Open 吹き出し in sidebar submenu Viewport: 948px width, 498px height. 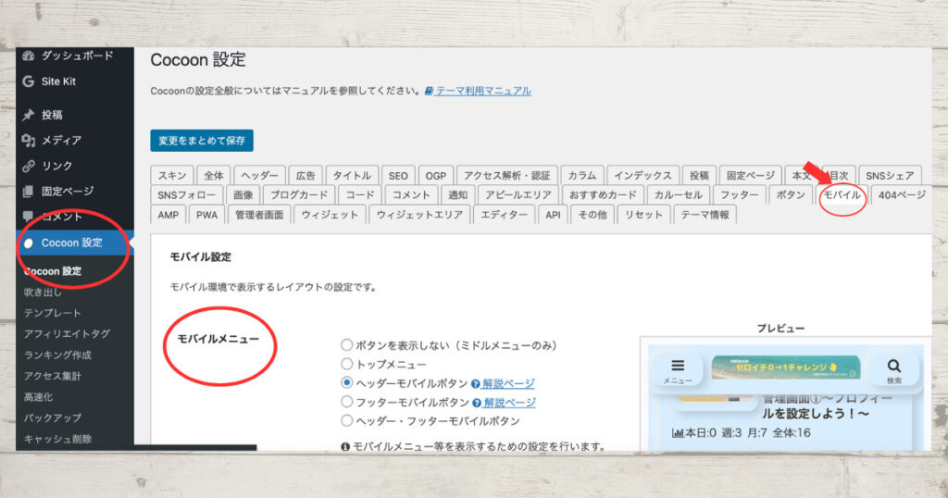(x=43, y=292)
